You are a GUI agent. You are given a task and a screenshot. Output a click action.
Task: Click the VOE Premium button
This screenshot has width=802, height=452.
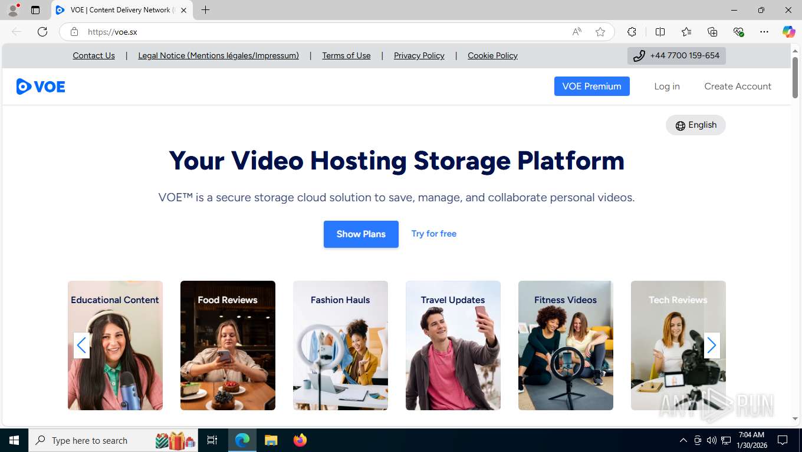click(591, 86)
